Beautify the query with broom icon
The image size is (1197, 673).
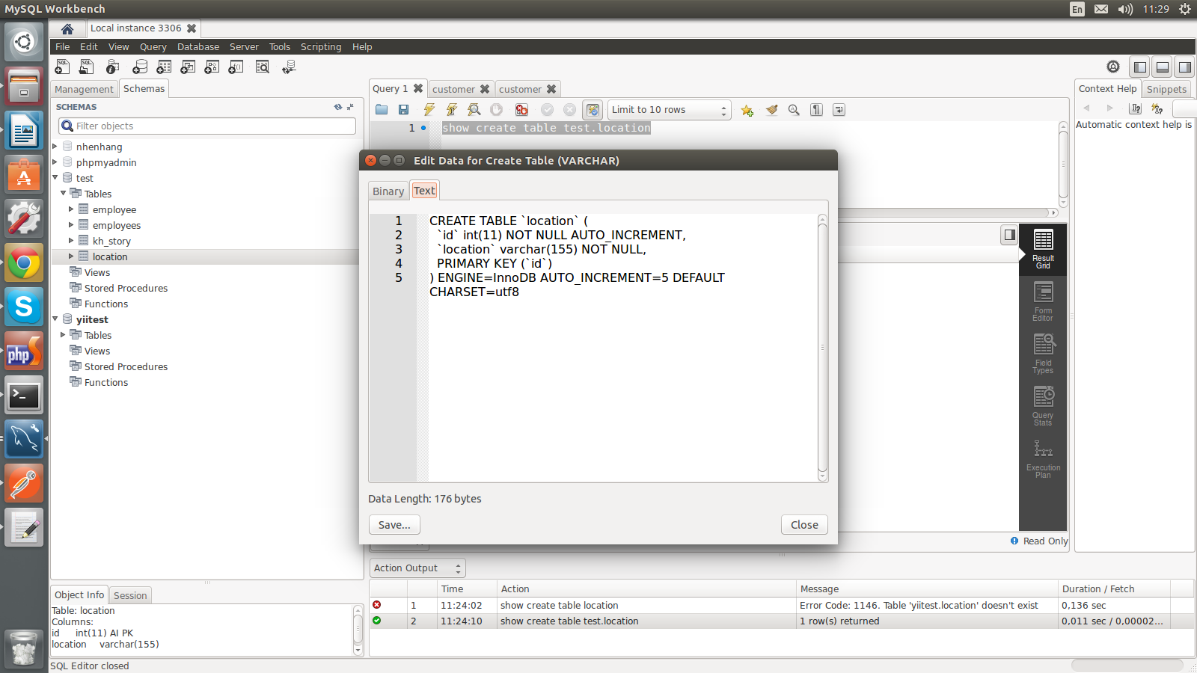click(x=771, y=110)
